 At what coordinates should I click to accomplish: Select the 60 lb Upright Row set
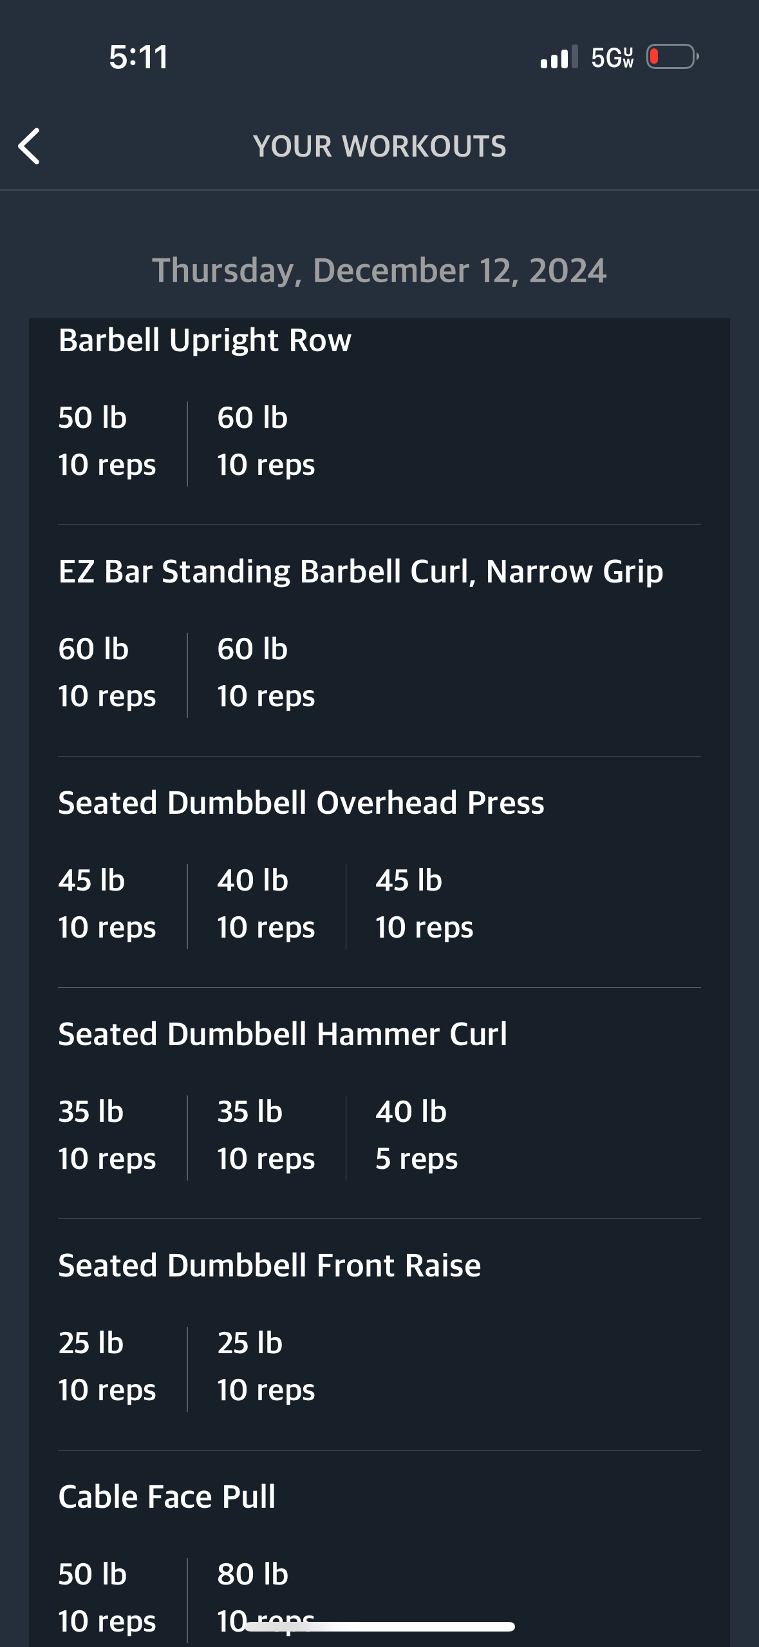266,441
